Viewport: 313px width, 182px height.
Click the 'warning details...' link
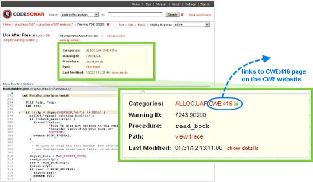click(70, 40)
